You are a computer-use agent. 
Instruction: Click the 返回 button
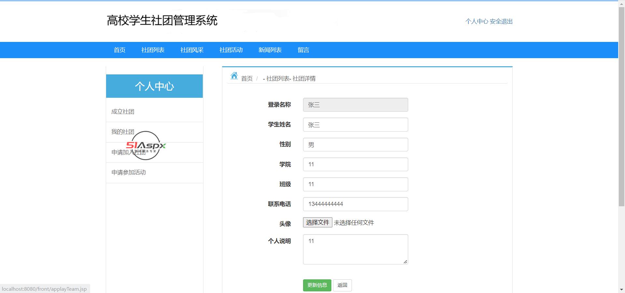pyautogui.click(x=342, y=285)
